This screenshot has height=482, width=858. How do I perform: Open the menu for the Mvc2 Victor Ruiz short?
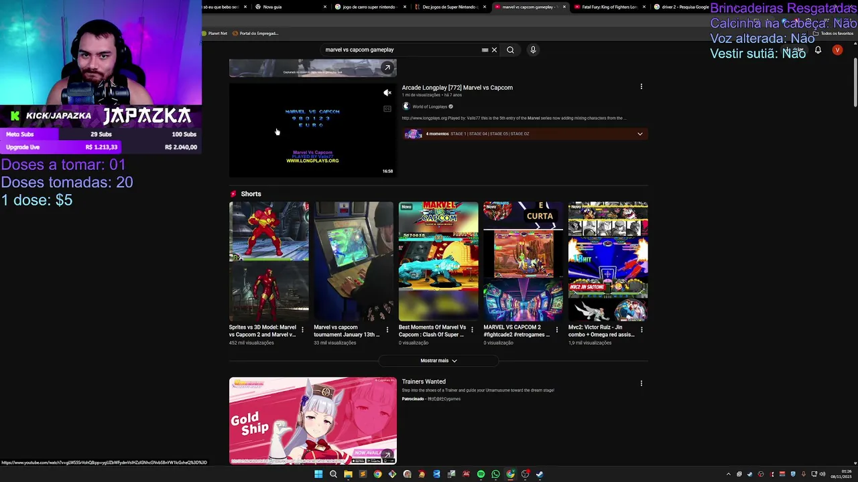coord(641,330)
